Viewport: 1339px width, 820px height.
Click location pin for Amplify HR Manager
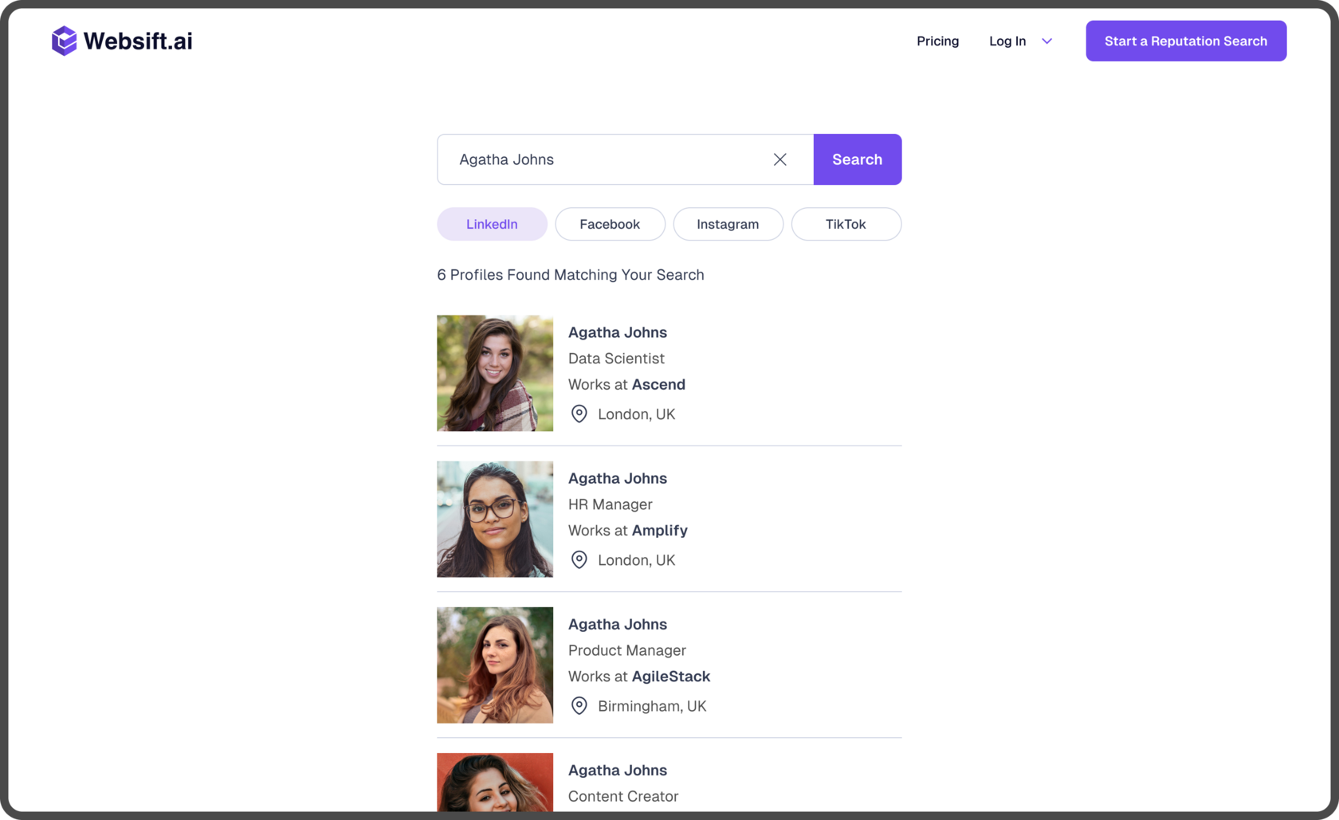pyautogui.click(x=579, y=560)
